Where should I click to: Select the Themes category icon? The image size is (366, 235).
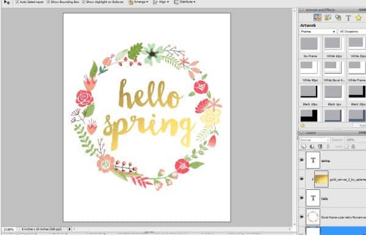[328, 18]
